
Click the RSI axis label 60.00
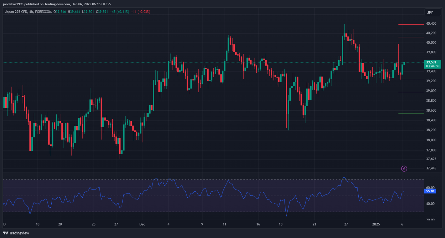tap(430, 188)
